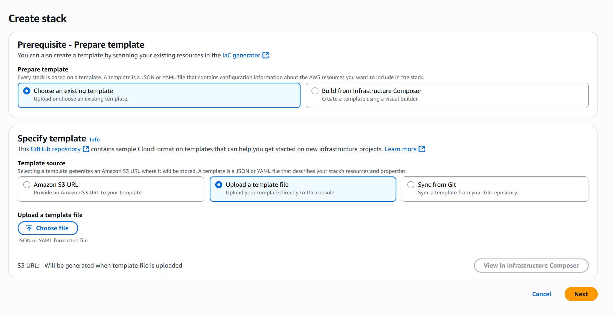614x317 pixels.
Task: Click 'Provide an Amazon S3 URL to your template' text
Action: click(88, 193)
